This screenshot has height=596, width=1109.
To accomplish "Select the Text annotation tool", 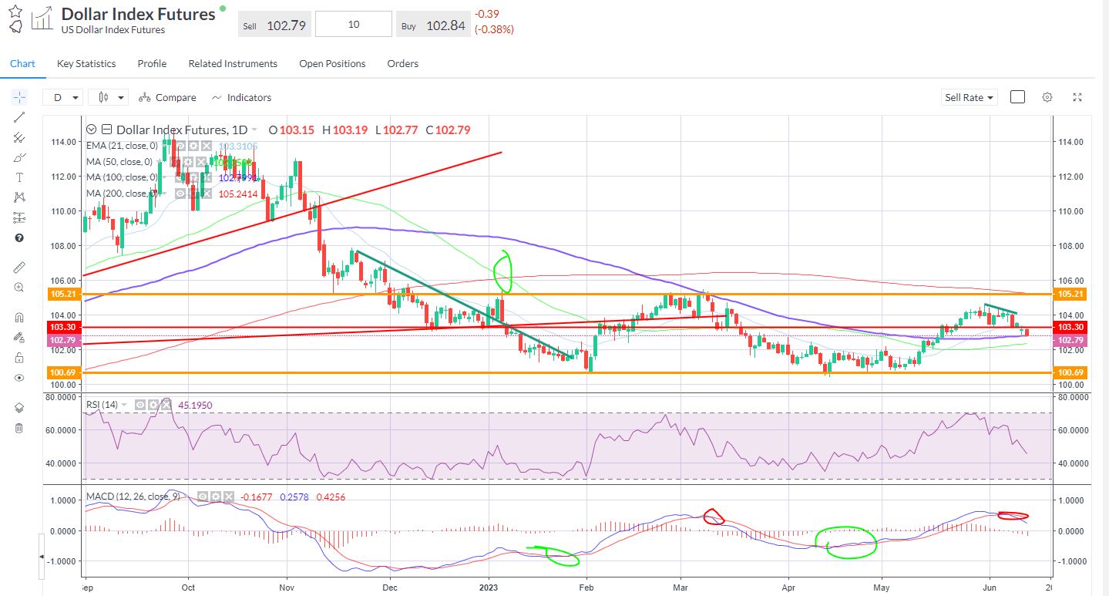I will point(19,178).
